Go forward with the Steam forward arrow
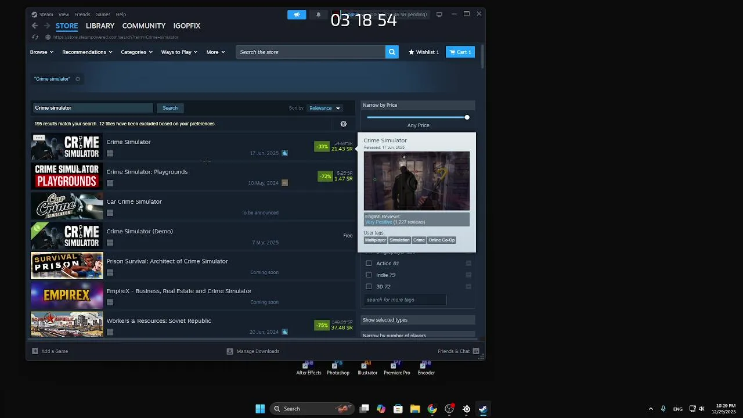743x418 pixels. 47,26
